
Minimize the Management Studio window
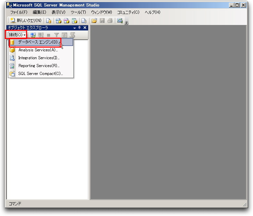click(x=231, y=5)
